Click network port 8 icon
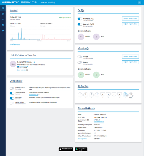Screen dimensions: 144x156 pyautogui.click(x=119, y=94)
